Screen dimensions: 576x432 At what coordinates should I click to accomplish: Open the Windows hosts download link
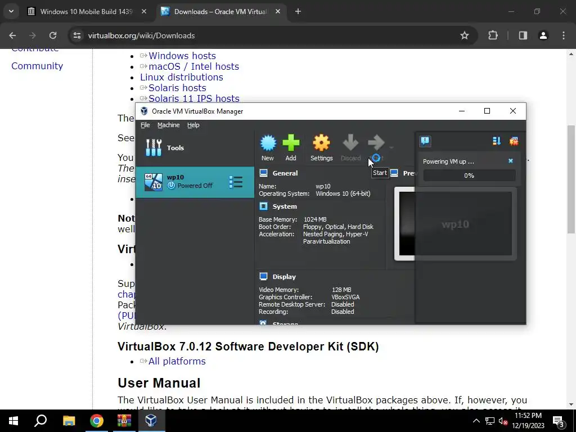click(182, 56)
